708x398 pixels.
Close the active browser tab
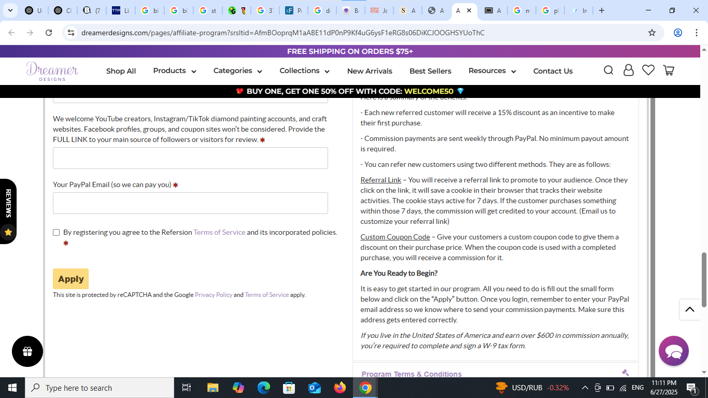[469, 10]
